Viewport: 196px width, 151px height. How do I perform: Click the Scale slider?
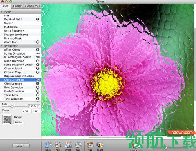[x=15, y=106]
